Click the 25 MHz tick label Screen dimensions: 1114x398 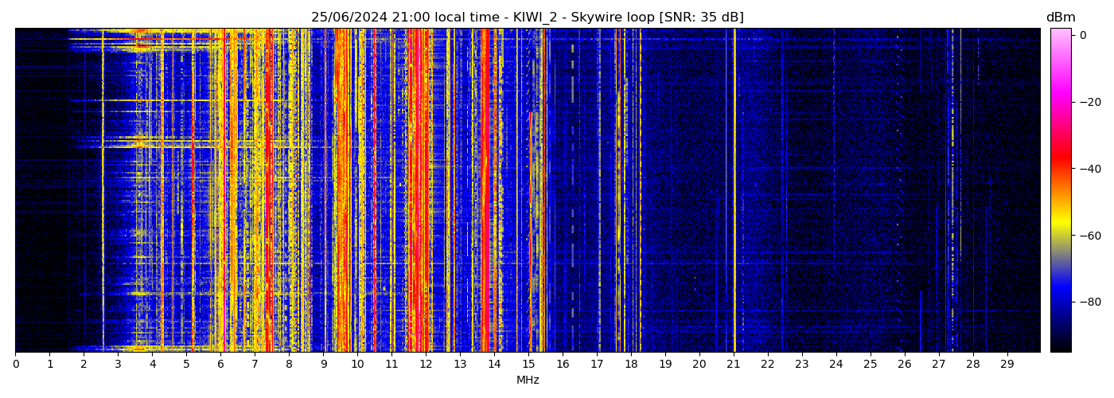point(870,365)
